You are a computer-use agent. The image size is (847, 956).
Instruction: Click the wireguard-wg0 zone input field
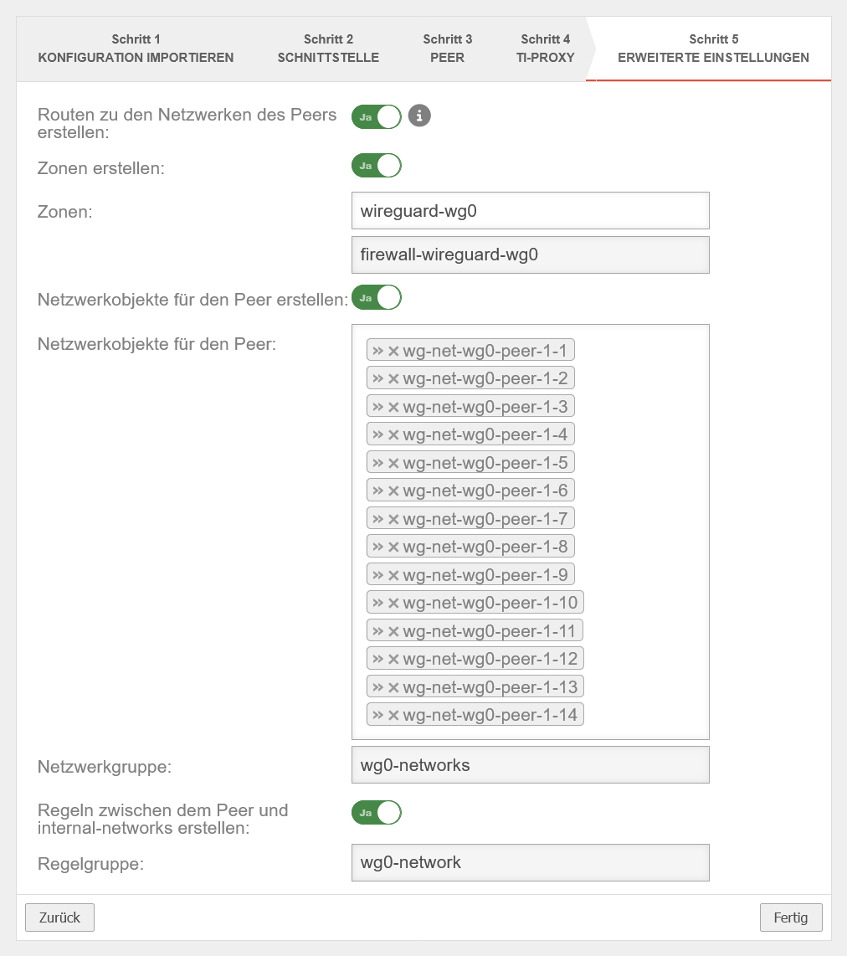click(x=530, y=211)
